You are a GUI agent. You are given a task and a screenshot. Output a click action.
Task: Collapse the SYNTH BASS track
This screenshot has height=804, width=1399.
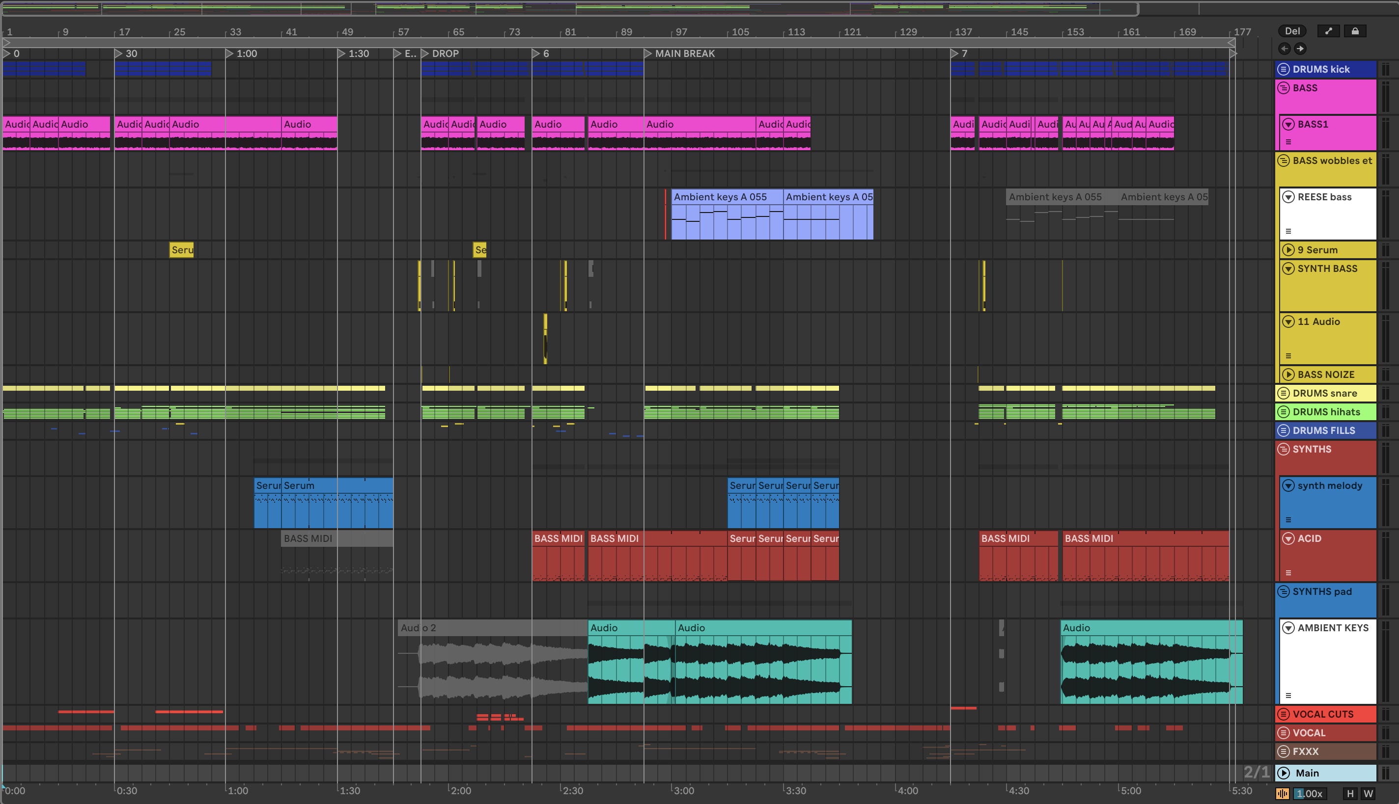pyautogui.click(x=1288, y=269)
